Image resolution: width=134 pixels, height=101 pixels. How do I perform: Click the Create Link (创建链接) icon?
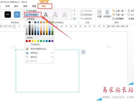[x=82, y=19]
